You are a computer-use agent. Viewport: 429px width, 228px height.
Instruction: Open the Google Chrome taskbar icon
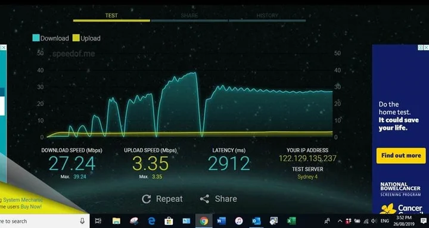(204, 221)
